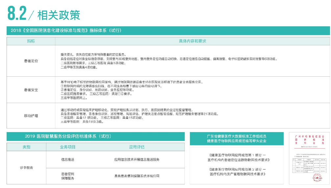331x188 pixels.
Task: Select the 类别 column header
Action: point(26,147)
